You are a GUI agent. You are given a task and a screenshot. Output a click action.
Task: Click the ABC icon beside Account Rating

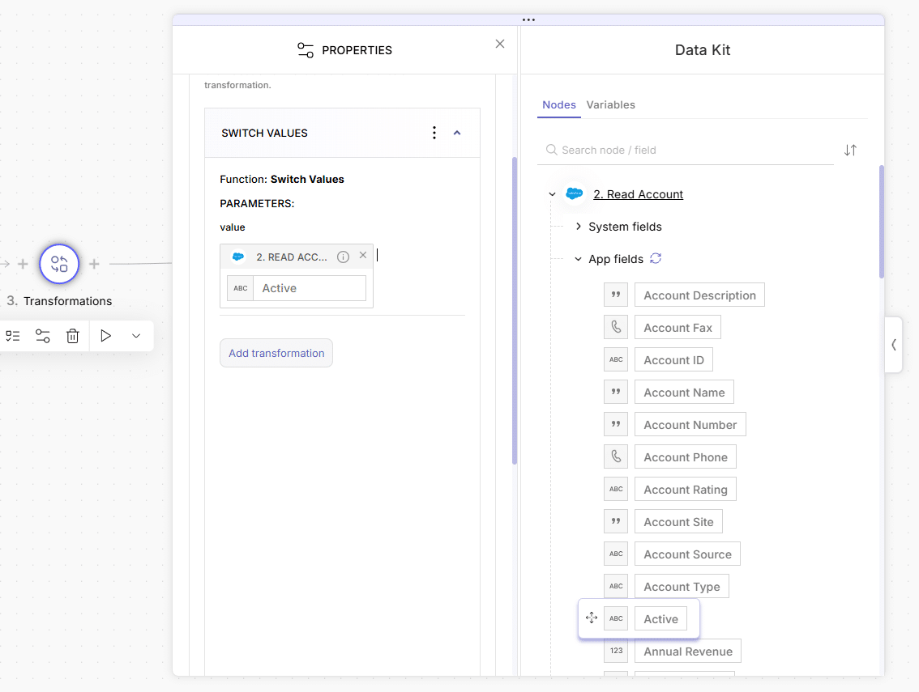coord(616,490)
